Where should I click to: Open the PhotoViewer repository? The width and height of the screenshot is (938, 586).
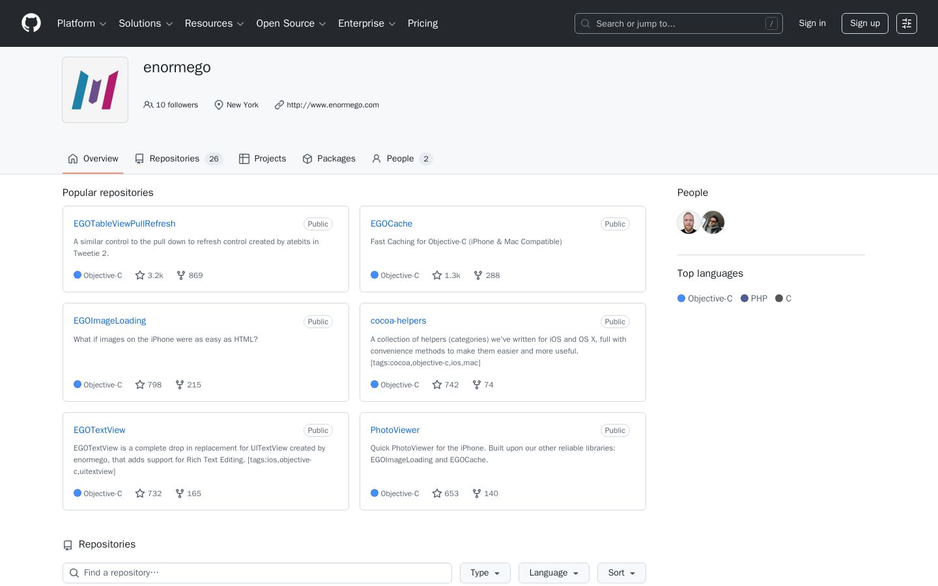pos(395,430)
